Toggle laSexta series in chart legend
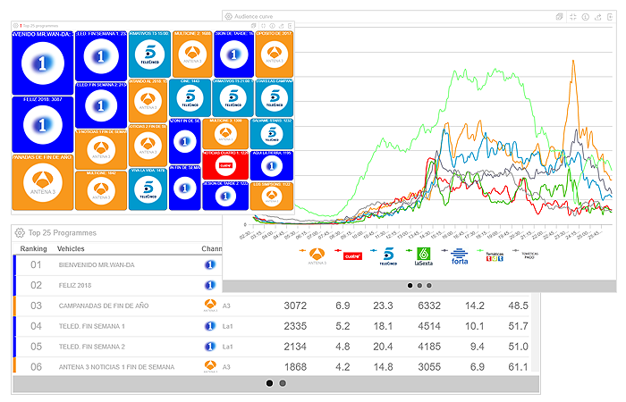626x402 pixels. (x=423, y=256)
